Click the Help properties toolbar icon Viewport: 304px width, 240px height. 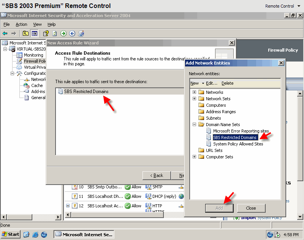pyautogui.click(x=46, y=33)
